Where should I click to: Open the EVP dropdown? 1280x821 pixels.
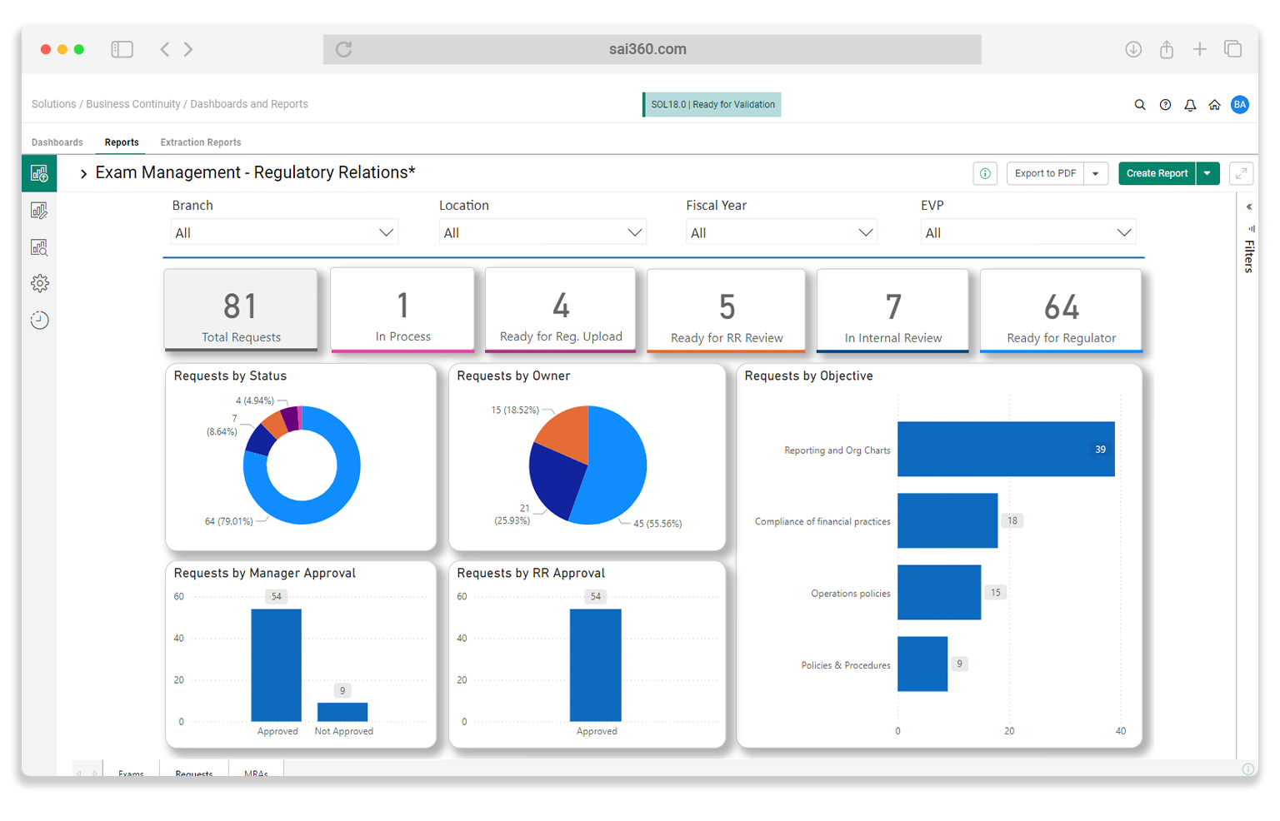(x=1027, y=231)
